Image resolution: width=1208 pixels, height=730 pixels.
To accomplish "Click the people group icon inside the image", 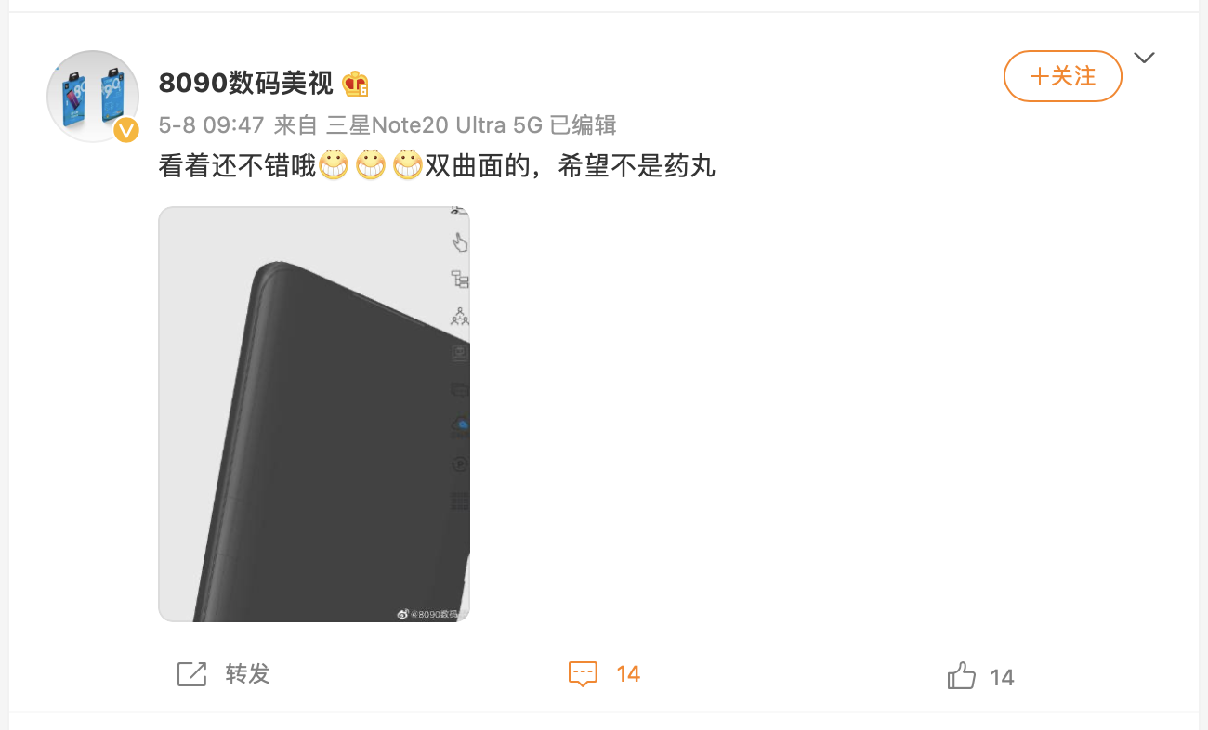I will 460,316.
